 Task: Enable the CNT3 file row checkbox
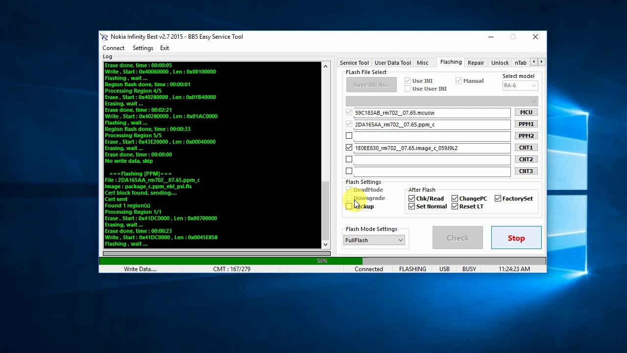349,171
